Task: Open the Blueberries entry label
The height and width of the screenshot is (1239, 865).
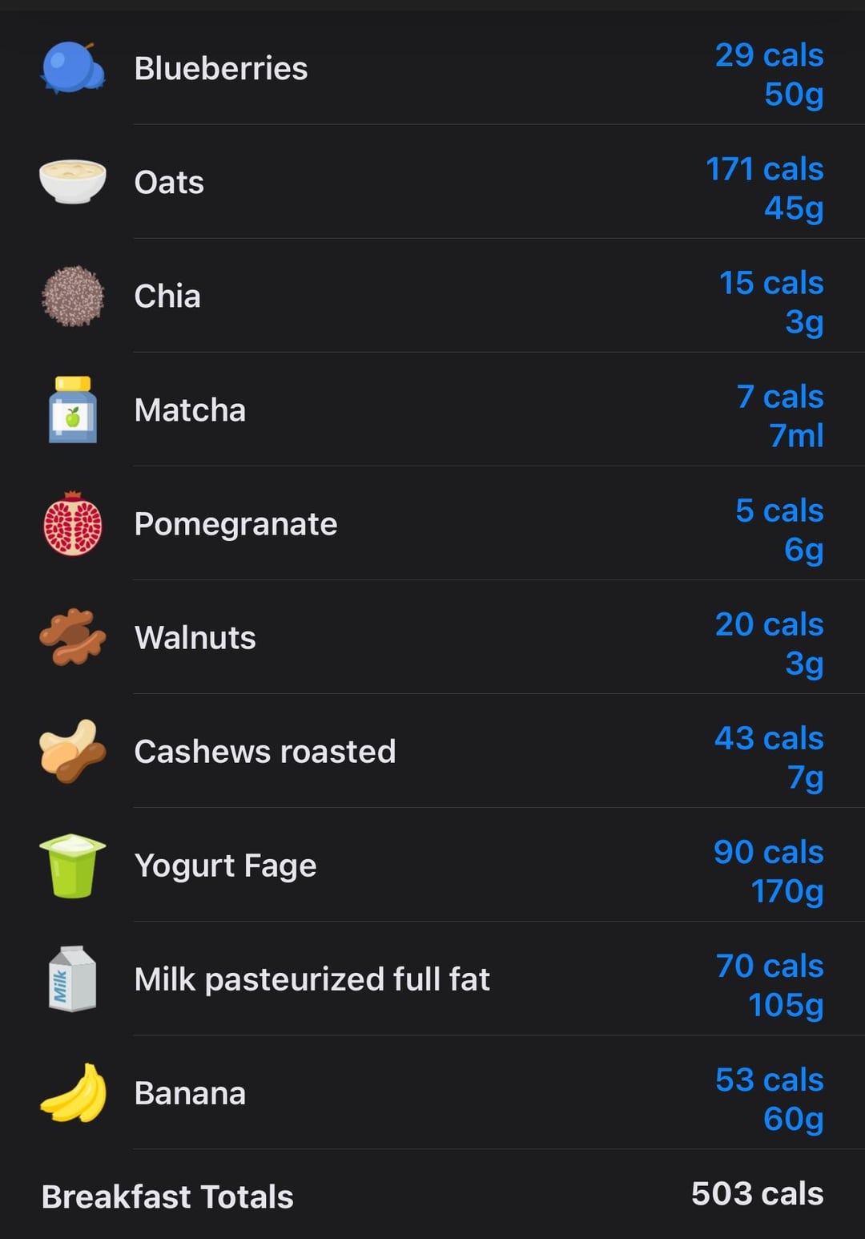Action: pyautogui.click(x=221, y=68)
